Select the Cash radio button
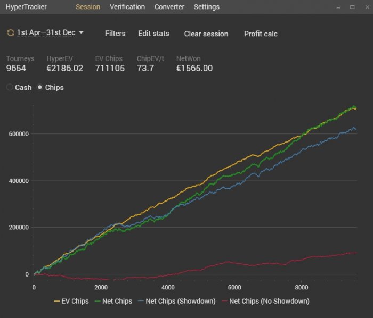 pyautogui.click(x=10, y=87)
